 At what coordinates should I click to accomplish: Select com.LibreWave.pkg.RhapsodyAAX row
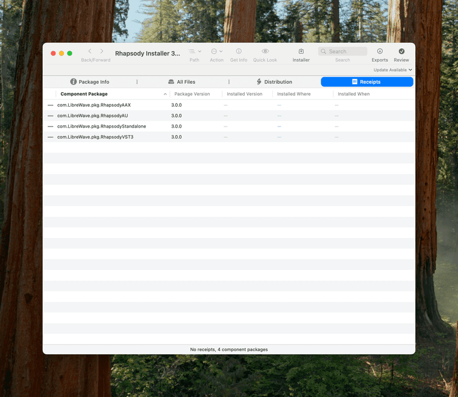pyautogui.click(x=229, y=105)
